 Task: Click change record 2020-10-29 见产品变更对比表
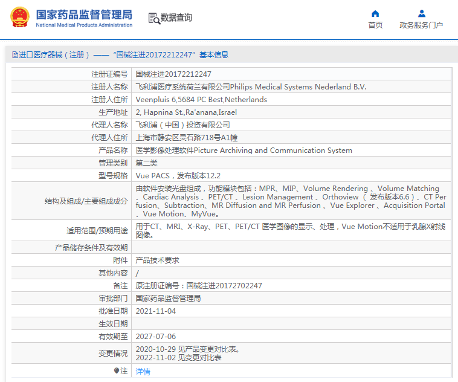coord(187,349)
